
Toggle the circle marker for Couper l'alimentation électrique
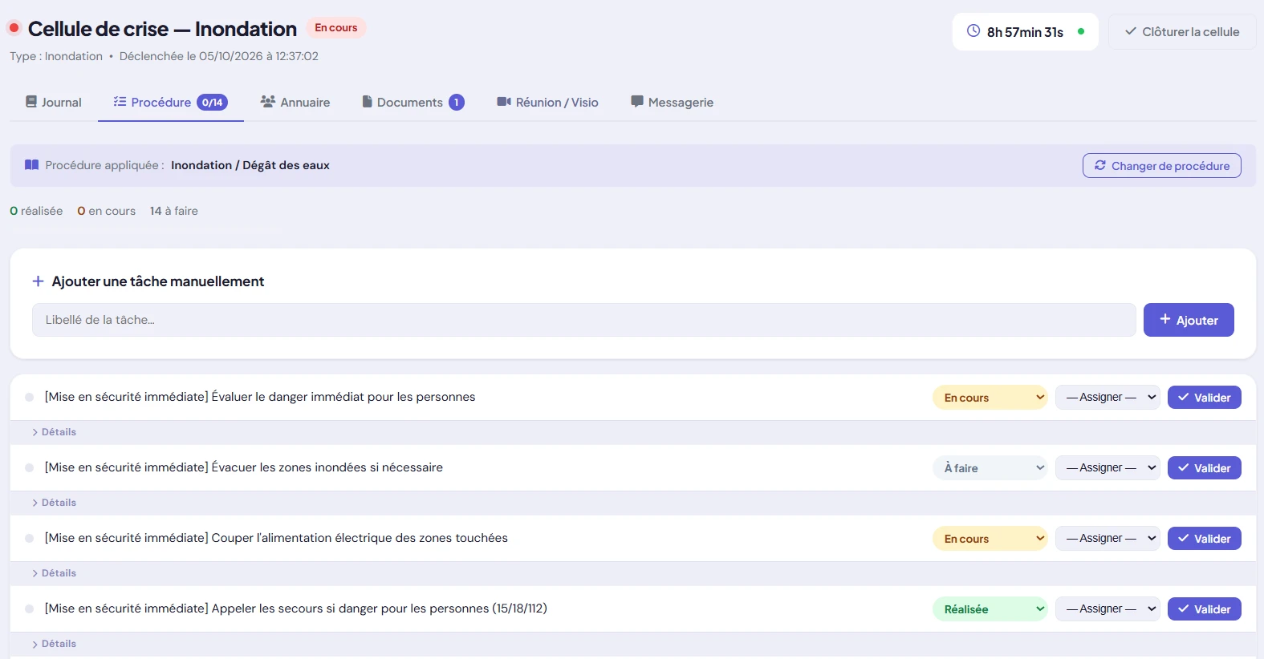(x=30, y=538)
